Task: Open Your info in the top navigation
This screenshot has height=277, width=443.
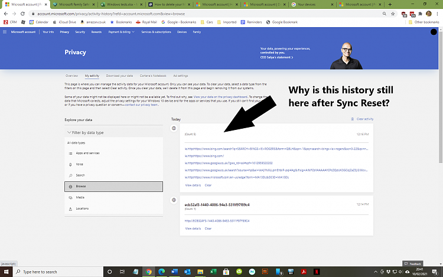Action: (48, 32)
